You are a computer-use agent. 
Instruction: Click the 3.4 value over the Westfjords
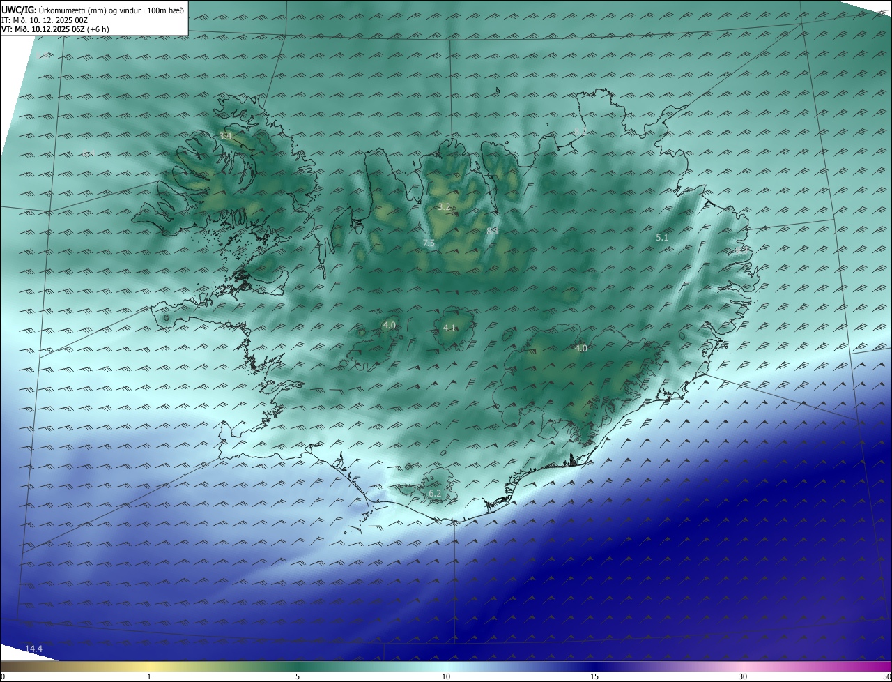225,137
